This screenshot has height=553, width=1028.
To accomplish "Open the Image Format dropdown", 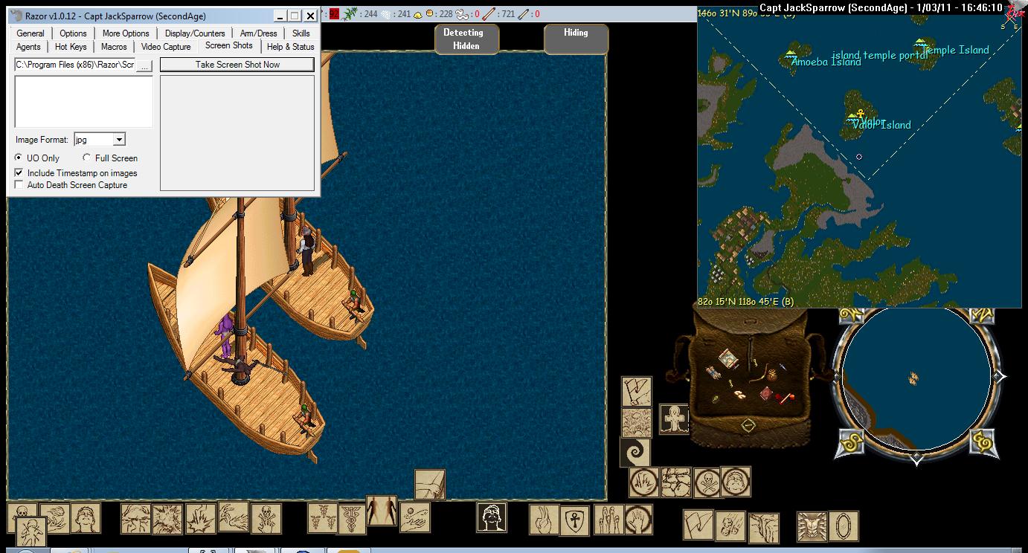I will click(119, 140).
